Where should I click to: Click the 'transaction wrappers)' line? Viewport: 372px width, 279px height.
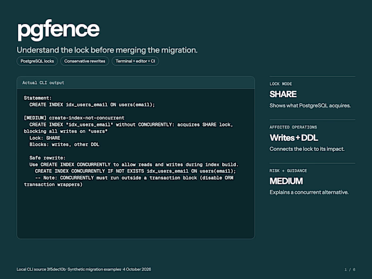click(53, 184)
